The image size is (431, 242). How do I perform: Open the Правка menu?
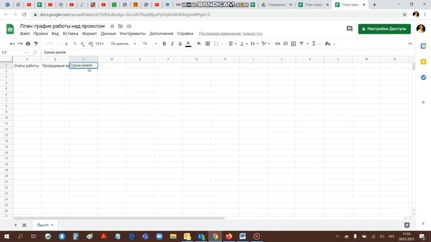pos(40,34)
